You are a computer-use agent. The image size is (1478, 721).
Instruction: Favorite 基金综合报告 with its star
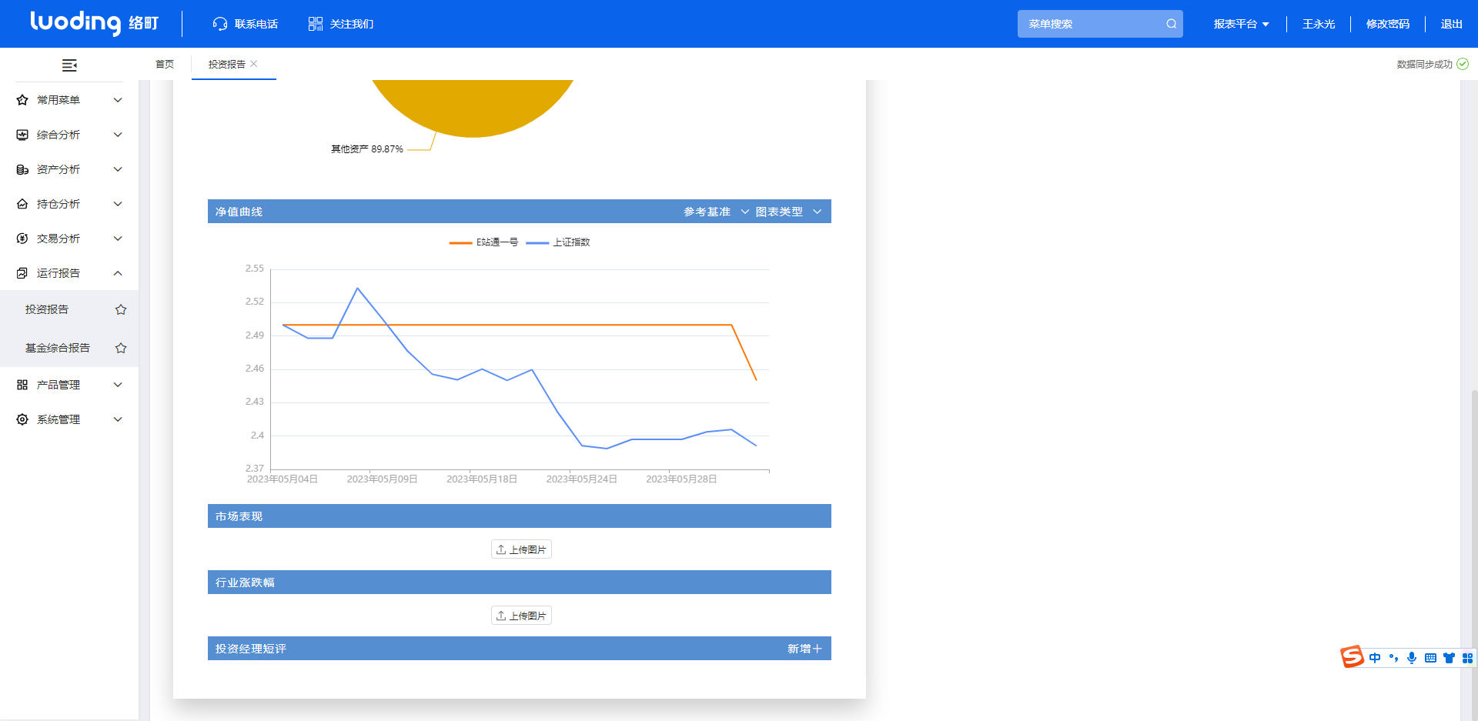click(x=121, y=348)
